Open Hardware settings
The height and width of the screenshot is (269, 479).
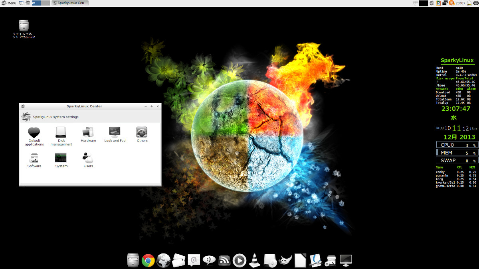pos(88,135)
